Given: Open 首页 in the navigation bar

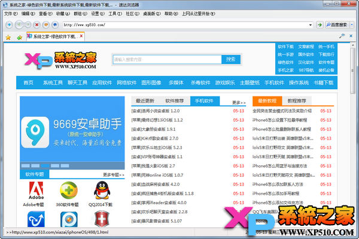Looking at the screenshot, I should (x=28, y=83).
